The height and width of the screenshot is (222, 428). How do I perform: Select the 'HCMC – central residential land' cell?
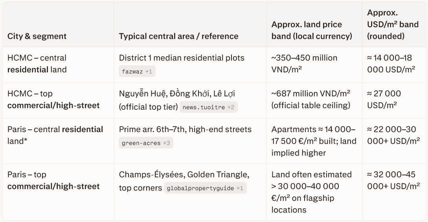(37, 64)
